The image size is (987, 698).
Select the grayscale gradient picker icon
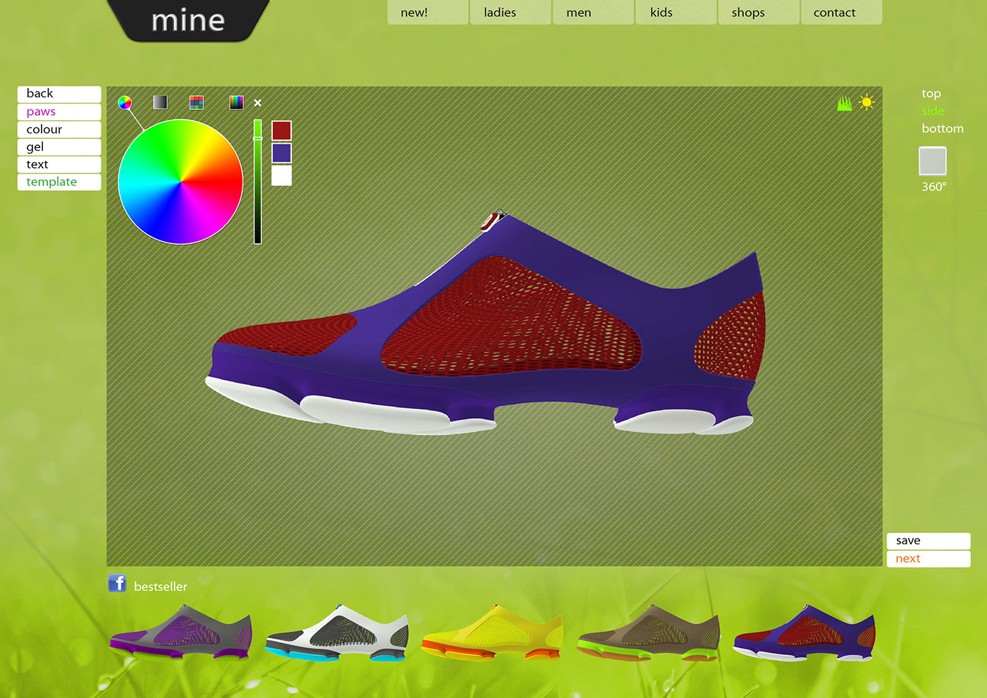pyautogui.click(x=161, y=102)
